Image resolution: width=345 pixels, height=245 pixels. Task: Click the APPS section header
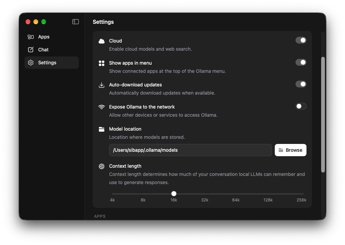[x=100, y=216]
